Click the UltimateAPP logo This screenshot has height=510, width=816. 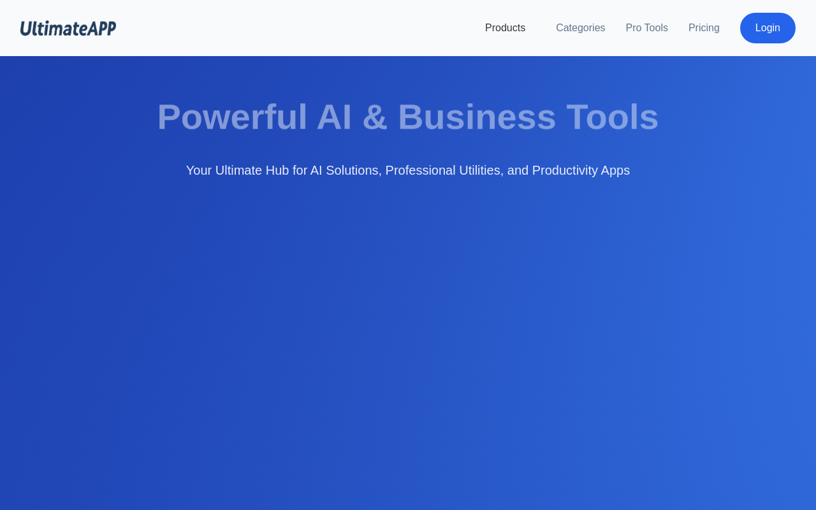[68, 28]
